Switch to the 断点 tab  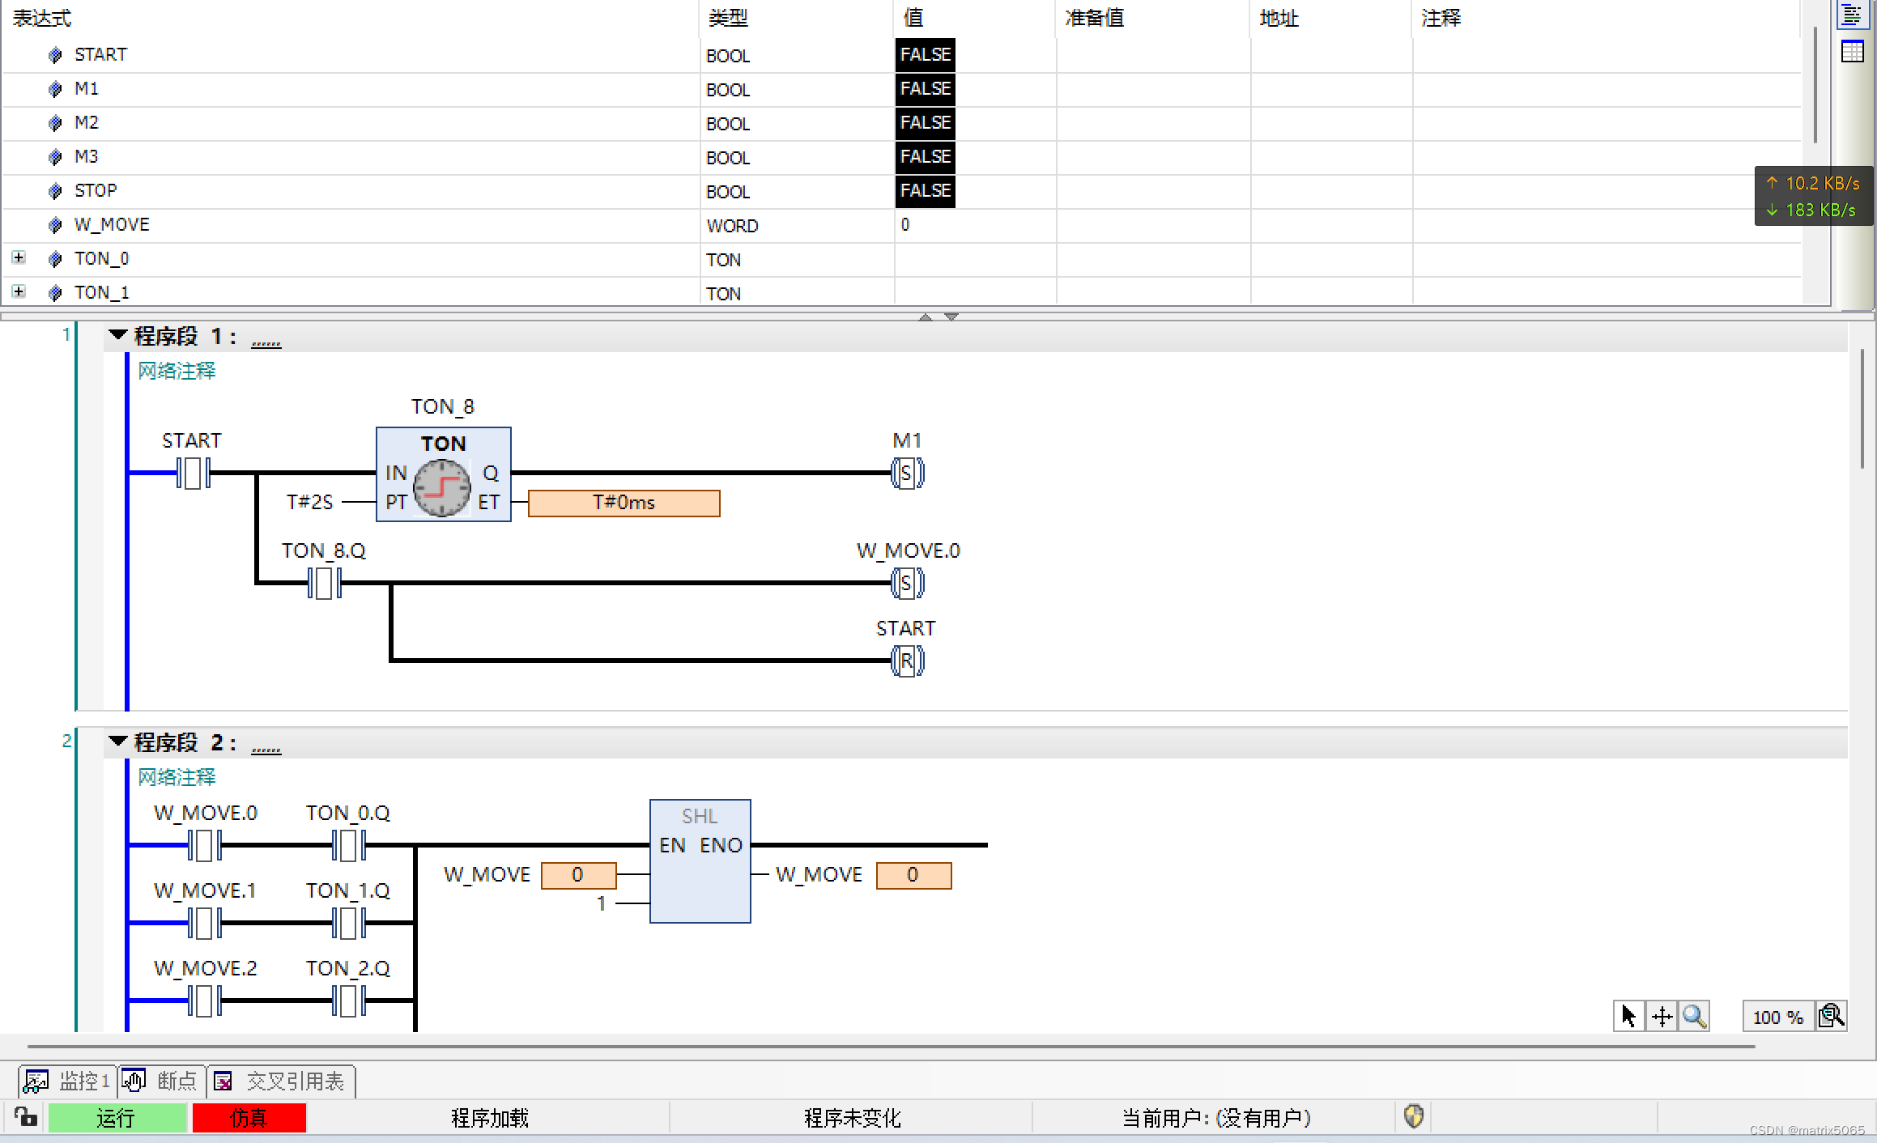pos(162,1081)
